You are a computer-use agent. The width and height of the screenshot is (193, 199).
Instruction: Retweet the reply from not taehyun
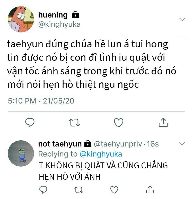point(79,190)
